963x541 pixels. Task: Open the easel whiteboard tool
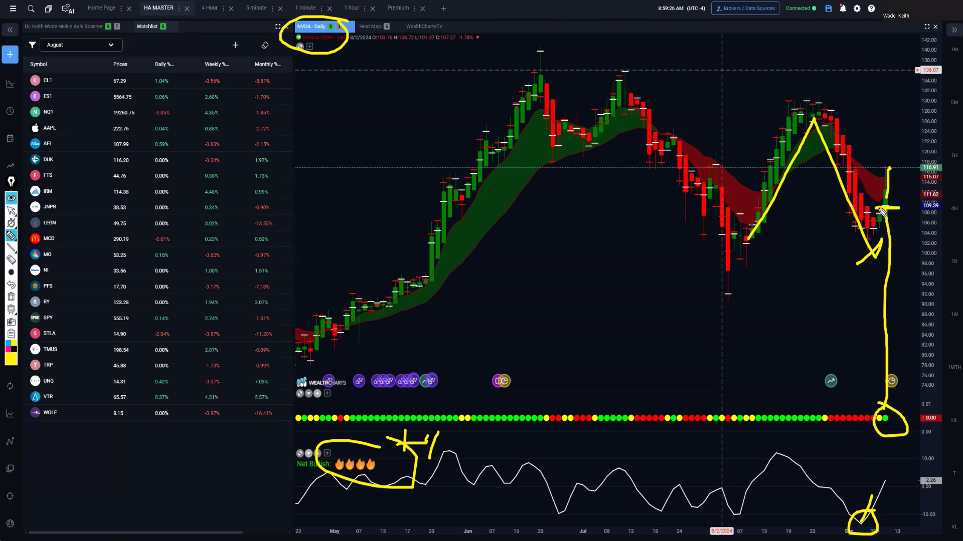[x=11, y=309]
